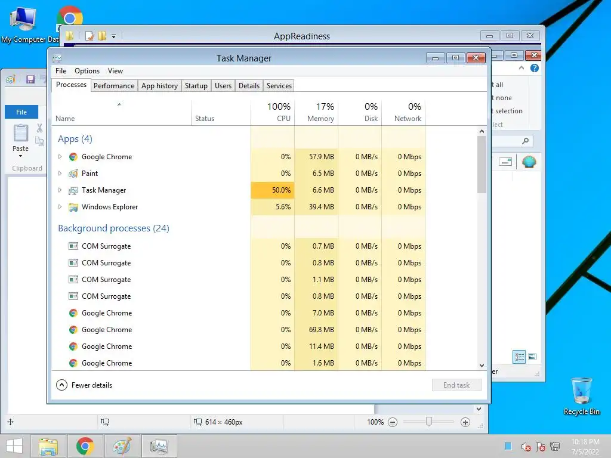Click the Paste clipboard icon in Paint
Image resolution: width=611 pixels, height=458 pixels.
tap(21, 133)
